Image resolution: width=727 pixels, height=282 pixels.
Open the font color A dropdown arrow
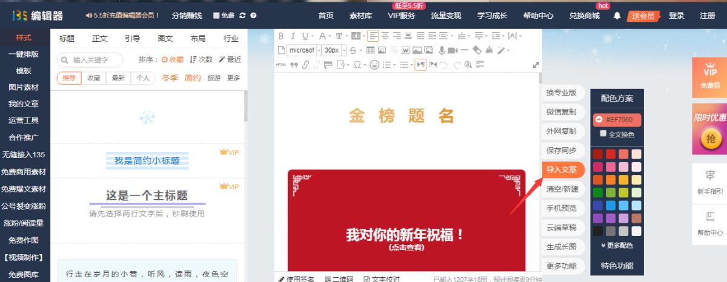coord(330,36)
